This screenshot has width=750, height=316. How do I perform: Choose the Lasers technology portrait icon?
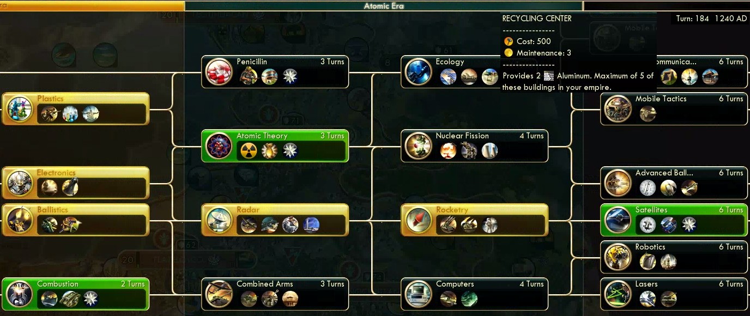pos(618,294)
